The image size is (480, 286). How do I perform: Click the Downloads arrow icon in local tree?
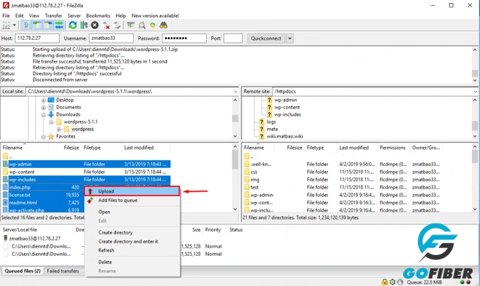click(51, 114)
